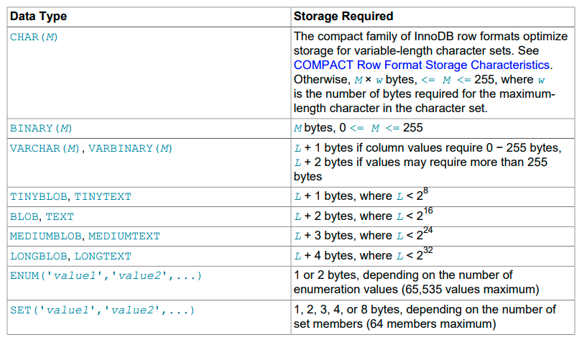Click the LONGBLOB type name
The height and width of the screenshot is (340, 582).
tap(39, 256)
